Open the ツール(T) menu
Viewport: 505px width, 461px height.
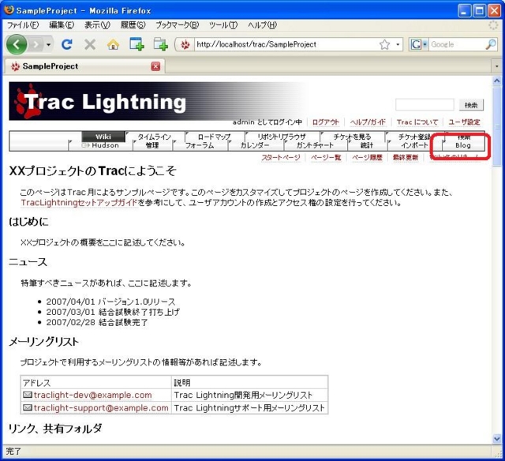click(x=223, y=24)
